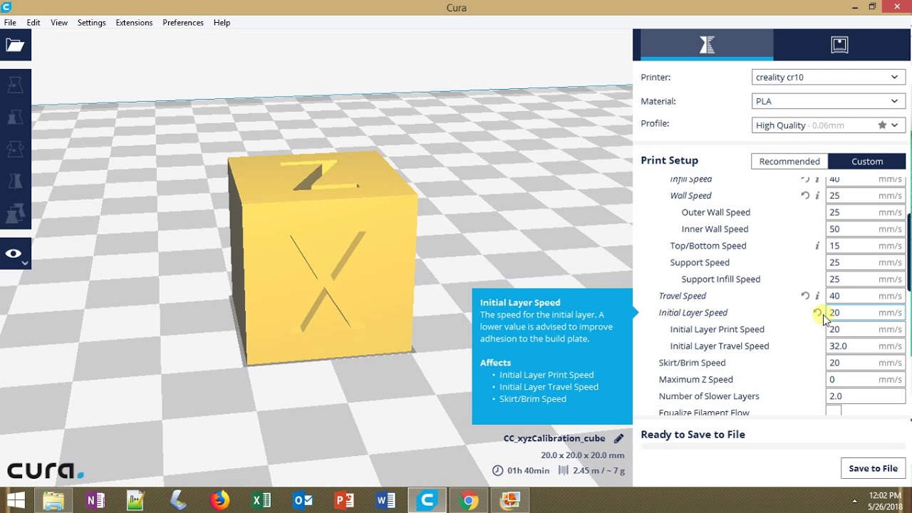This screenshot has width=912, height=513.
Task: Open Google Chrome from the taskbar
Action: point(469,500)
